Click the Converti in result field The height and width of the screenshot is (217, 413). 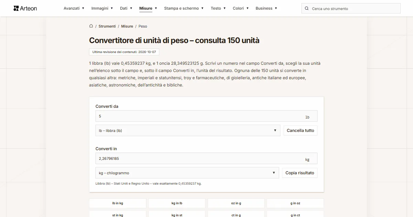(x=206, y=158)
